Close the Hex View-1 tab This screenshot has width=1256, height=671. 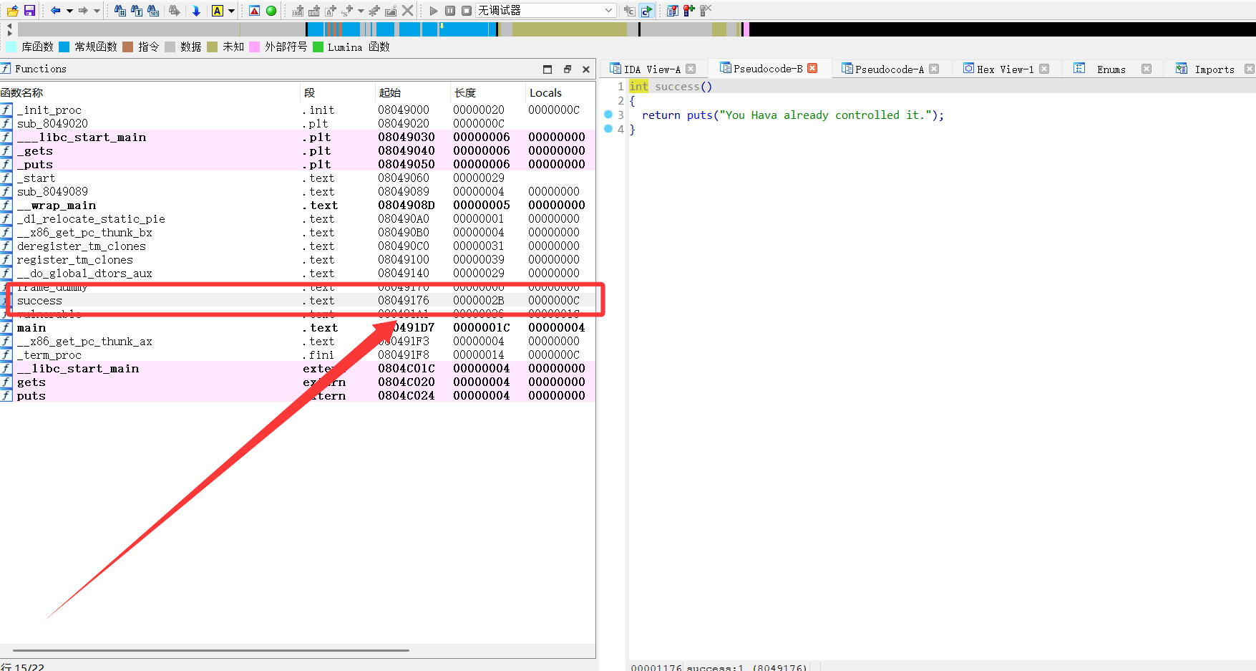click(x=1044, y=69)
